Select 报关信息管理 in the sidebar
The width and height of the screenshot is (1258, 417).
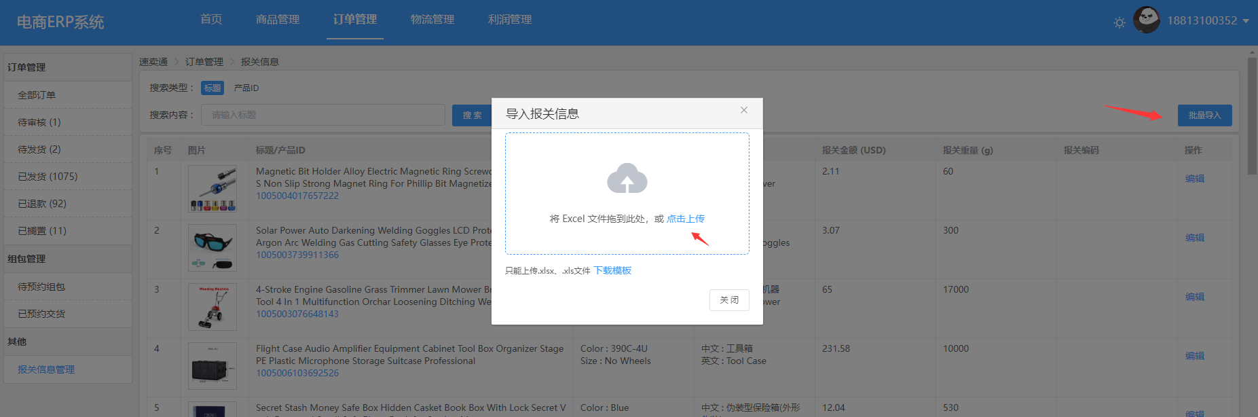click(x=68, y=369)
